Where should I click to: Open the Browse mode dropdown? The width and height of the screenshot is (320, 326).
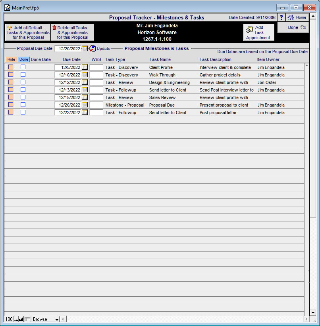click(45, 319)
